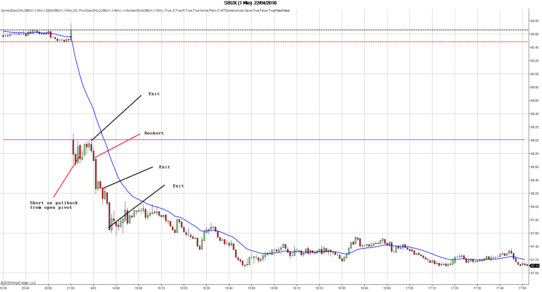Click the 17:50 time axis label

pos(522,288)
